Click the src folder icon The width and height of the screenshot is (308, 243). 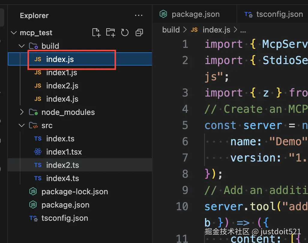point(33,125)
